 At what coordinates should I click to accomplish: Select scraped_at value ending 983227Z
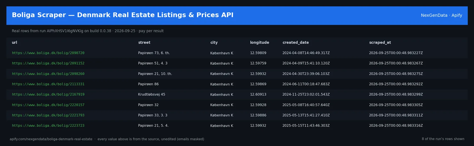(x=396, y=53)
